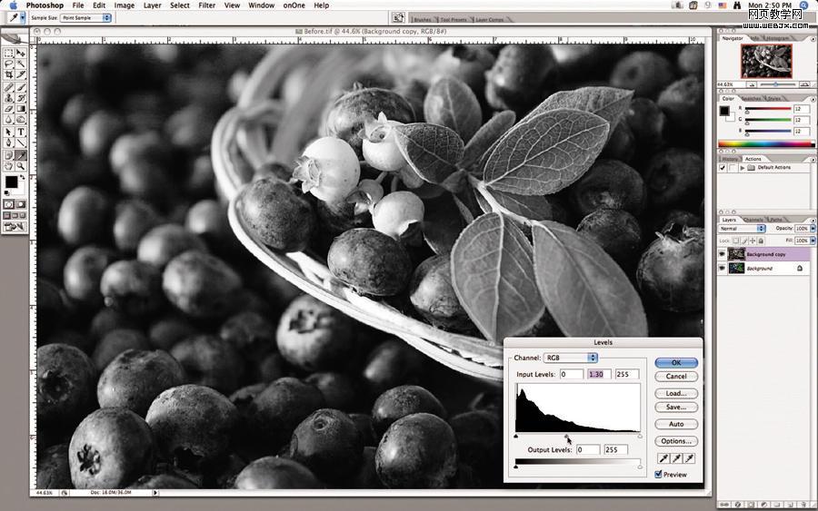Select the Move tool
The height and width of the screenshot is (511, 818).
pyautogui.click(x=20, y=54)
